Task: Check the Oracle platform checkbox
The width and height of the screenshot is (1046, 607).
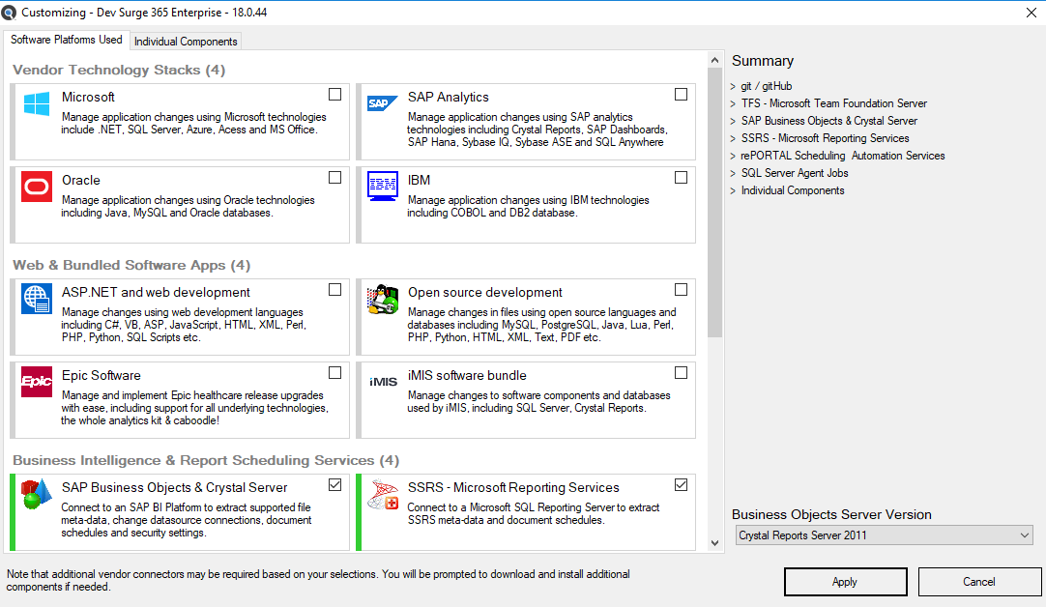Action: [334, 178]
